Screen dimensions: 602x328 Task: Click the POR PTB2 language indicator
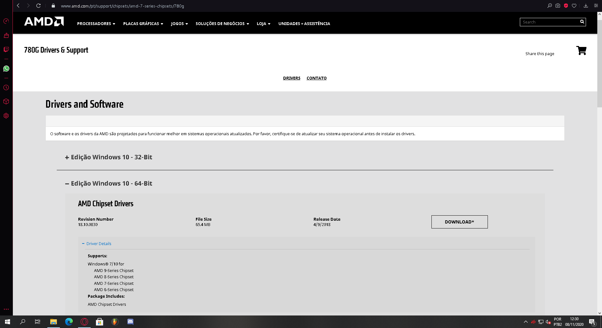(557, 322)
